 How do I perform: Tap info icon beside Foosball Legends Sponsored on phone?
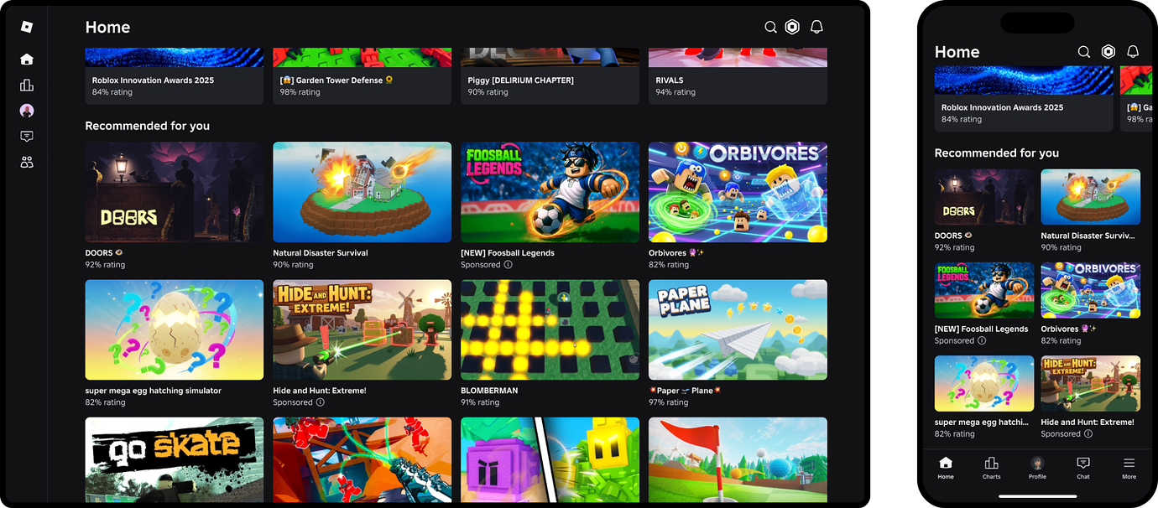(982, 341)
